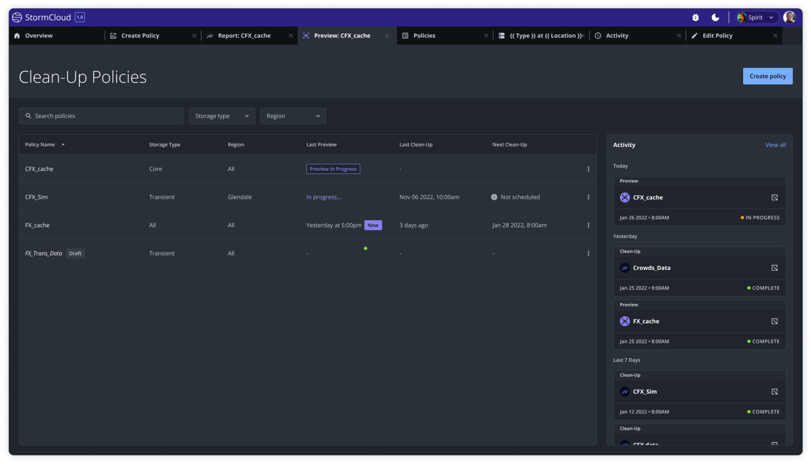Open the CFX_cache activity detail icon
The image size is (811, 464).
[774, 198]
